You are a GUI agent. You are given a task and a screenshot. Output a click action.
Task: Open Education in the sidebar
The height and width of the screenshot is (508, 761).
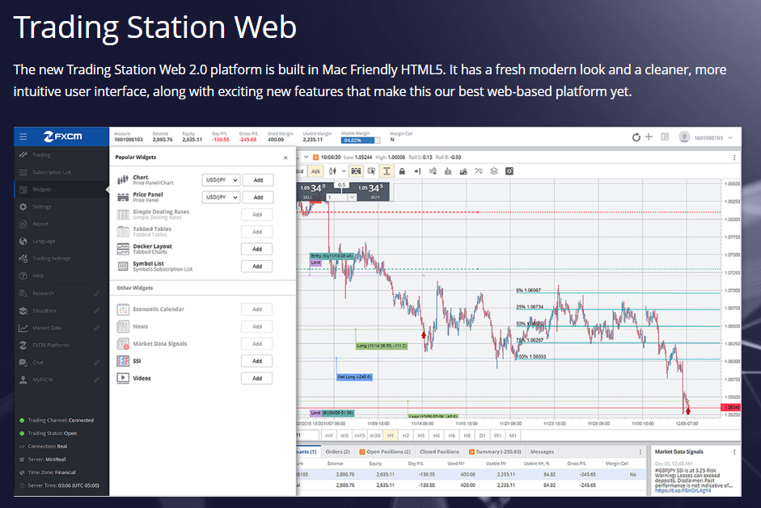[61, 311]
